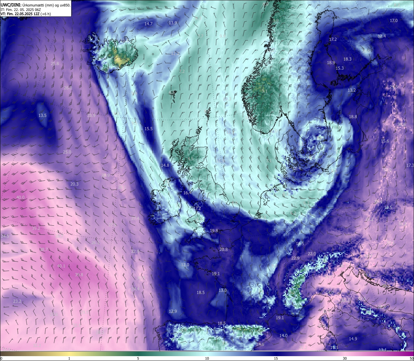
Task: Click the 15.6 value label
Action: click(385, 141)
